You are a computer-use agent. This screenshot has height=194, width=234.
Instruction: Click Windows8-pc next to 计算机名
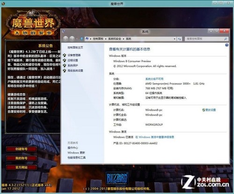[154, 110]
